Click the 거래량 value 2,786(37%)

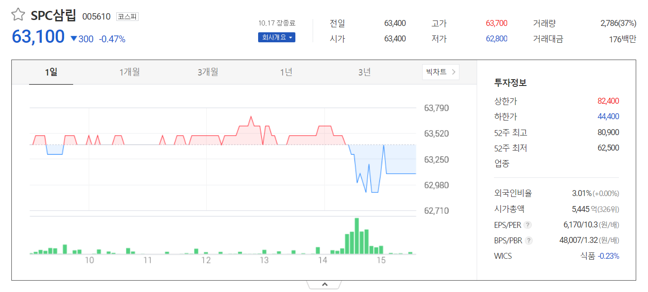click(618, 23)
